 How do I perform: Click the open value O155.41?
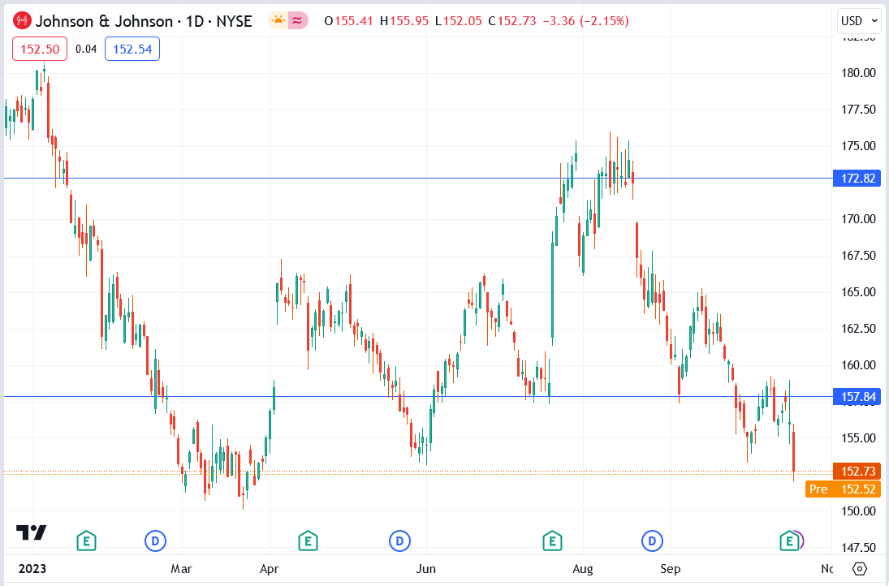click(348, 22)
